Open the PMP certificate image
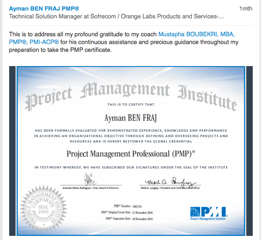 [x=131, y=151]
